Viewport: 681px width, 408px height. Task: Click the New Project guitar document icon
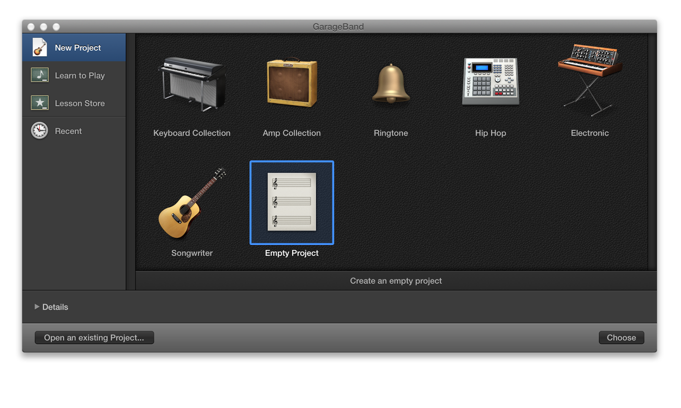pyautogui.click(x=40, y=47)
